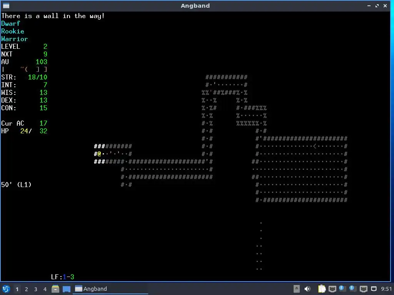Switch to workspace 4 in the pager
The height and width of the screenshot is (295, 394).
coord(45,289)
